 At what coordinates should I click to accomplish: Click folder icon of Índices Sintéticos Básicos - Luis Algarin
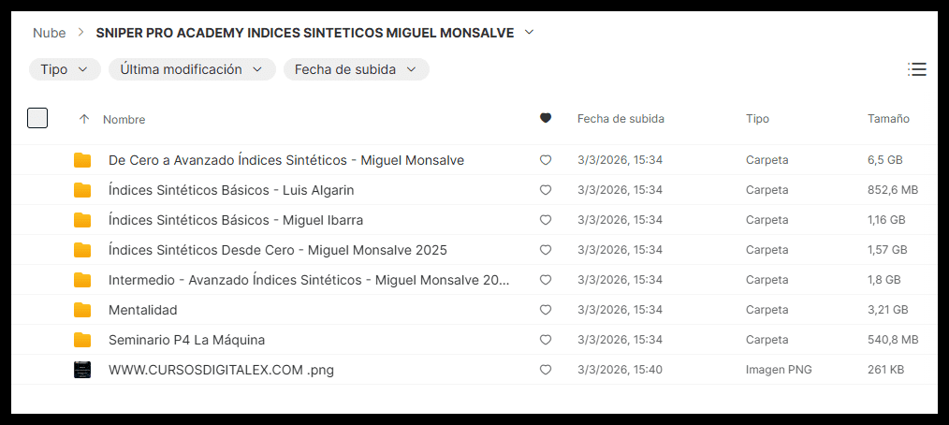click(82, 190)
